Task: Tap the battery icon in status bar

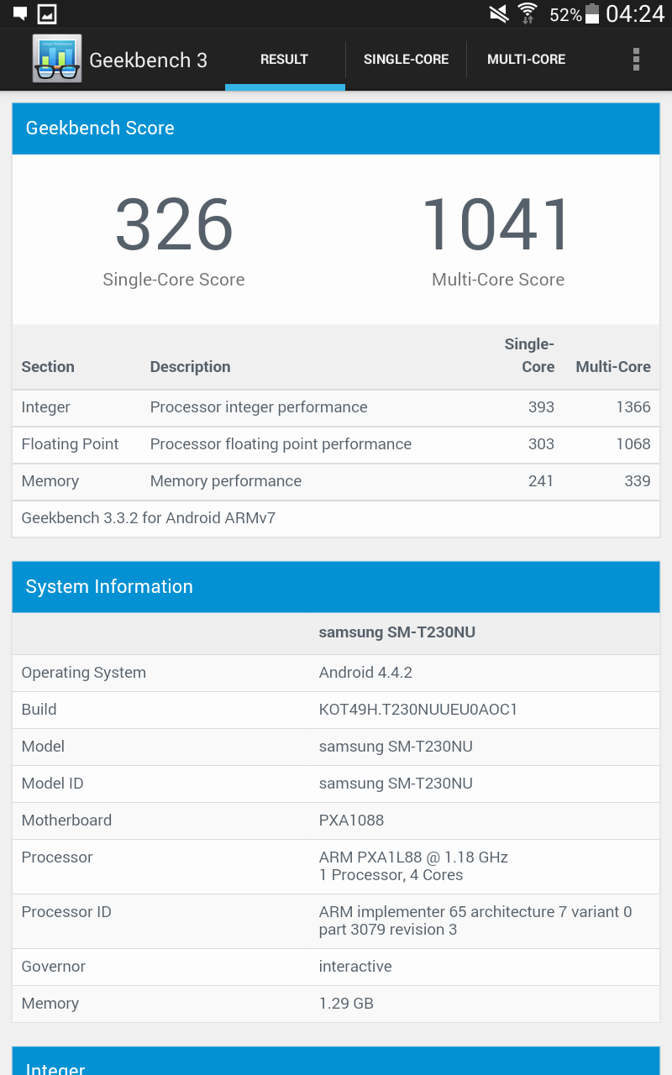Action: click(x=592, y=13)
